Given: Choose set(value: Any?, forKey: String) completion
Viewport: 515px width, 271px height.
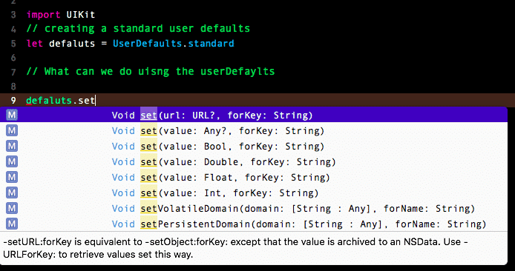Looking at the screenshot, I should (x=254, y=130).
